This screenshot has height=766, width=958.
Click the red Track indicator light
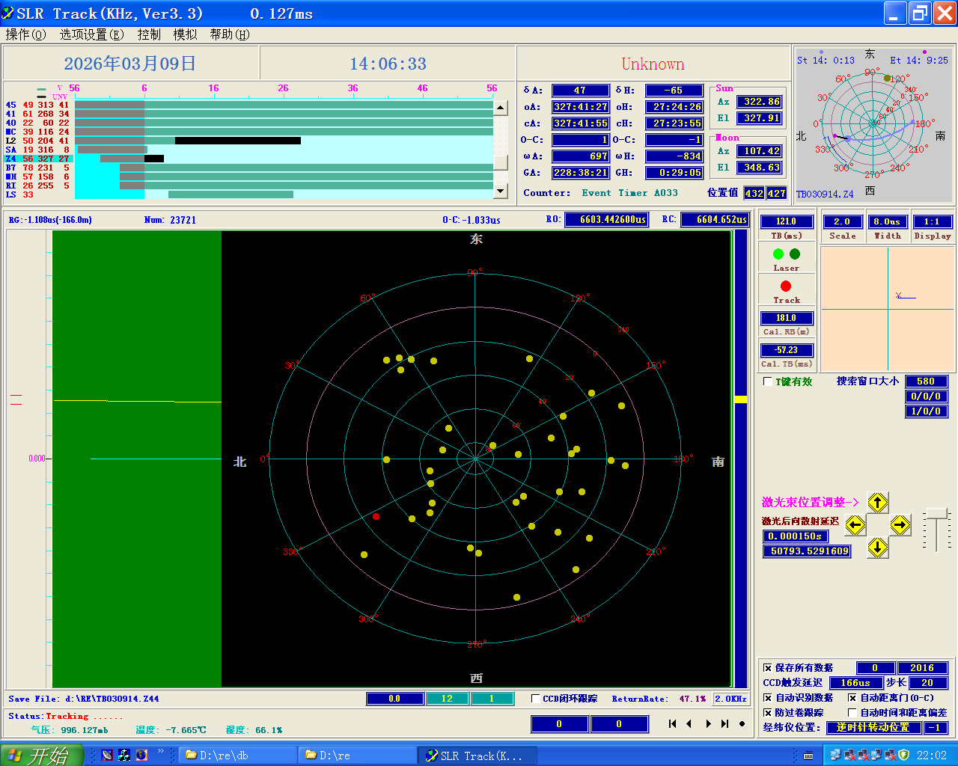click(785, 287)
